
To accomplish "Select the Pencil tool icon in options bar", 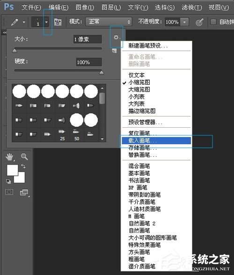I will click(15, 22).
